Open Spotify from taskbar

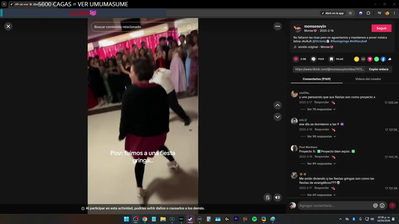point(254,219)
